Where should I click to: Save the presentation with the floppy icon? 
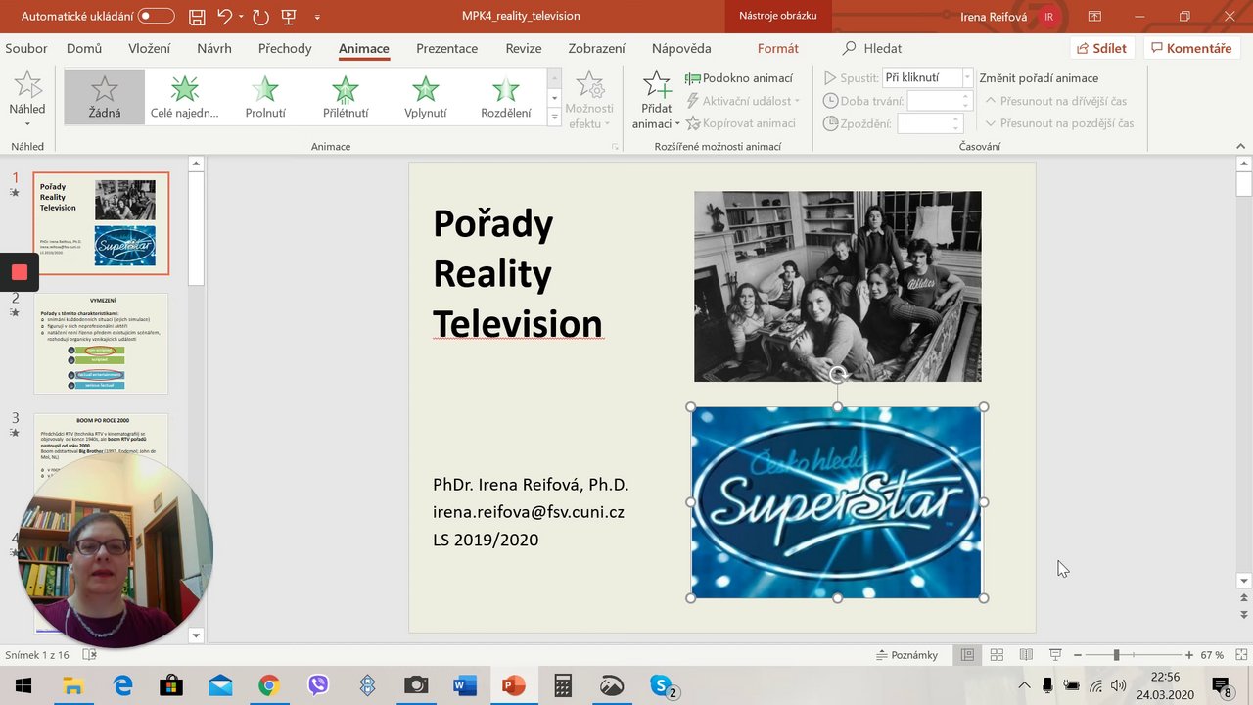point(197,17)
